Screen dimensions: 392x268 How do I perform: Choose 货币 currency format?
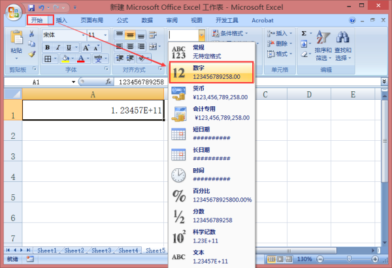point(212,93)
